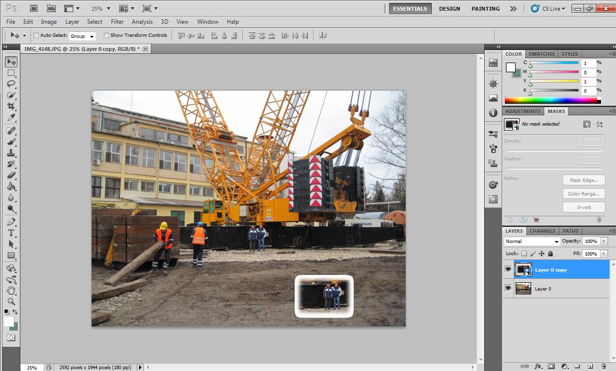The image size is (616, 371).
Task: Choose the Eyedropper tool
Action: click(x=11, y=118)
